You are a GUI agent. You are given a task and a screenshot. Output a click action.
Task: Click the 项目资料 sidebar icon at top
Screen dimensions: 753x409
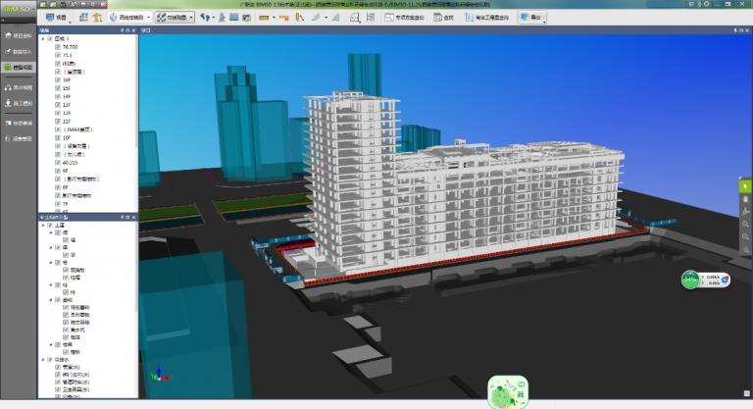coord(18,34)
